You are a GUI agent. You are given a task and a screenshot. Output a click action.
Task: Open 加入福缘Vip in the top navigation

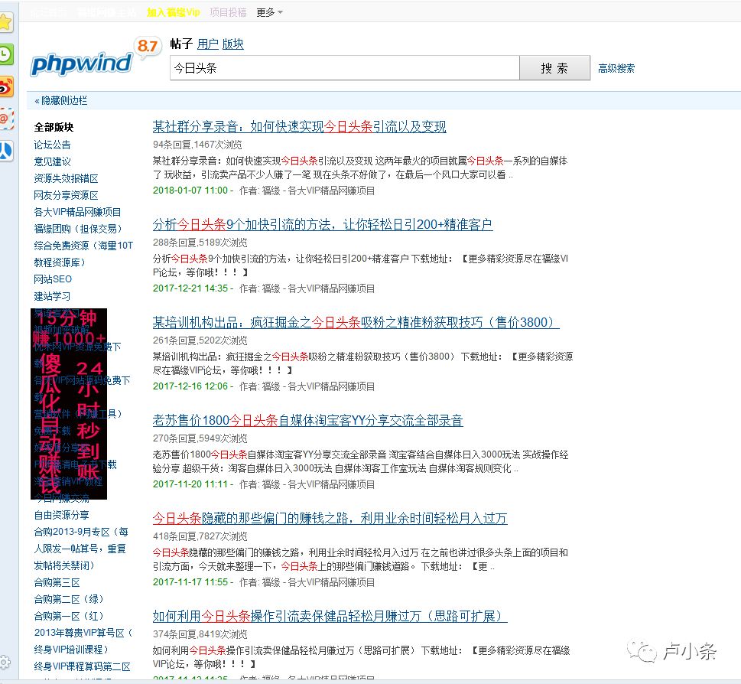(173, 12)
